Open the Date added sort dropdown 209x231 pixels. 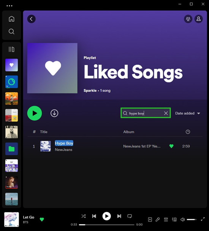click(188, 113)
